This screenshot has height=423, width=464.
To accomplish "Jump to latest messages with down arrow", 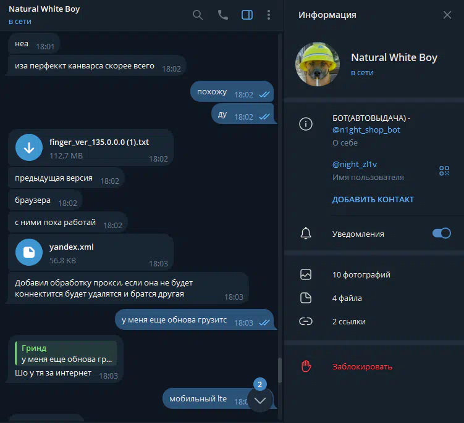I will pos(260,401).
